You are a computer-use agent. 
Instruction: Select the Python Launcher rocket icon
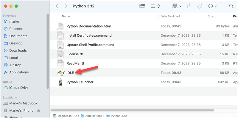[60, 82]
